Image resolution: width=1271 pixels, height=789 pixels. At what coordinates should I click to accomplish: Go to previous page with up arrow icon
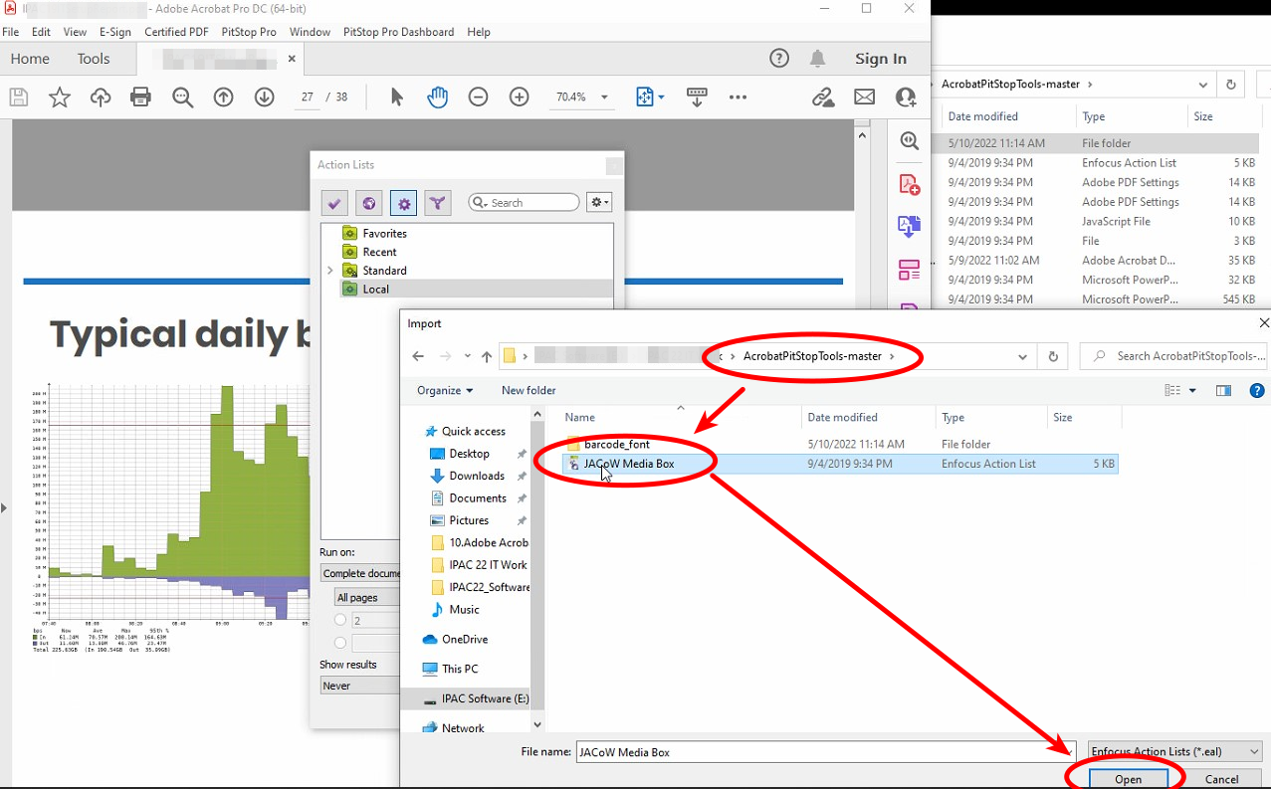[223, 97]
